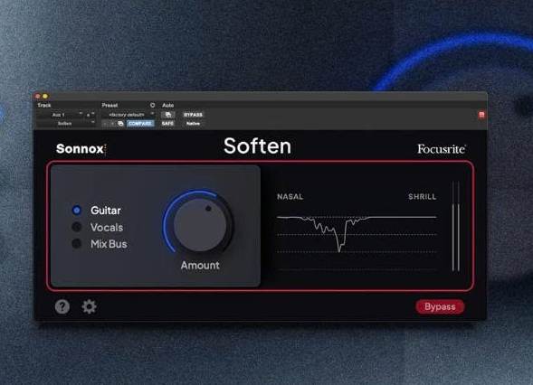Select previous preset minus button
The width and height of the screenshot is (533, 385).
click(x=105, y=124)
